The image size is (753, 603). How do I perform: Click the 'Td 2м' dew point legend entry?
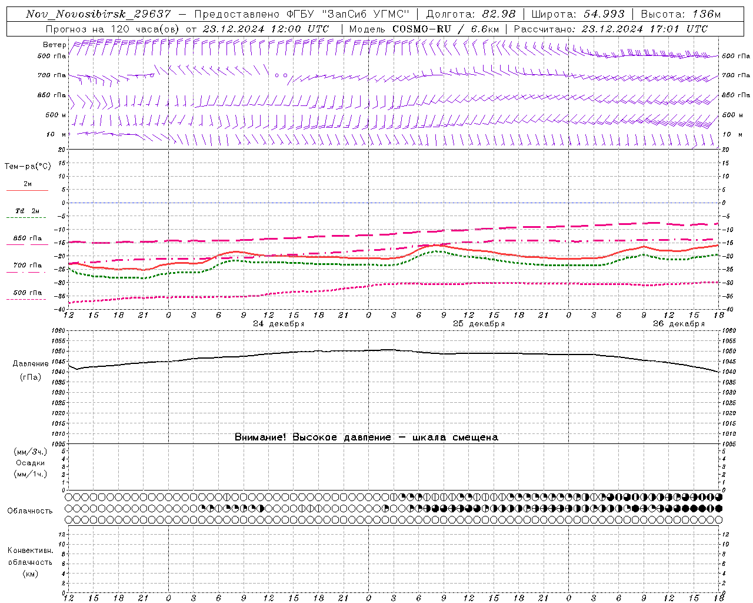pyautogui.click(x=28, y=211)
